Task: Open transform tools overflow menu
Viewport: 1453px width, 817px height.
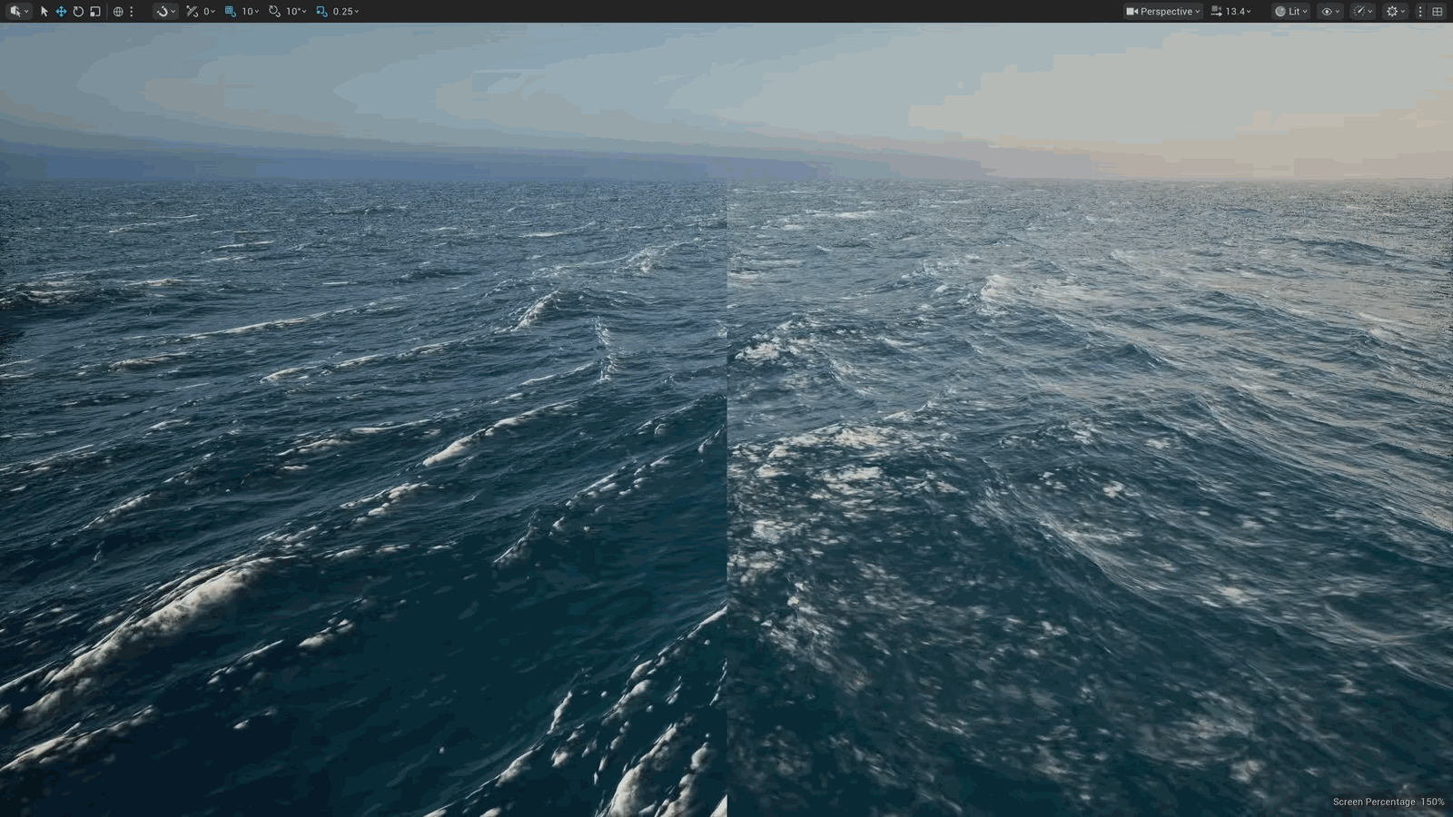Action: coord(132,11)
